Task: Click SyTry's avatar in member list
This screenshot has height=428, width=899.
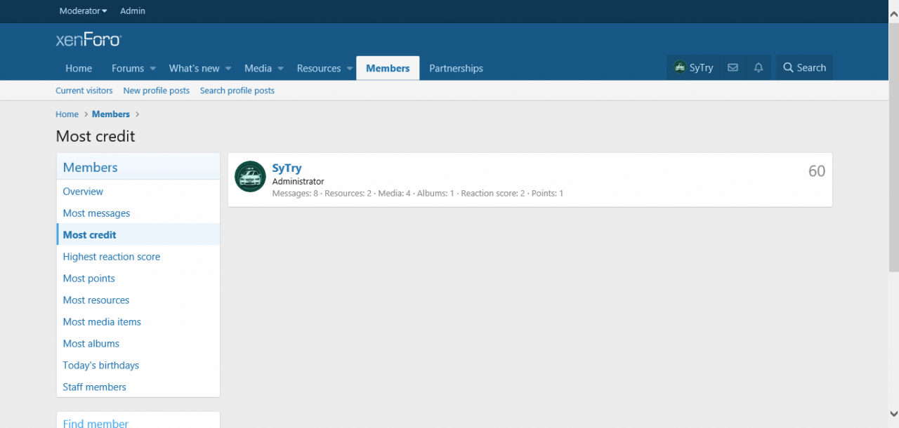Action: (250, 177)
